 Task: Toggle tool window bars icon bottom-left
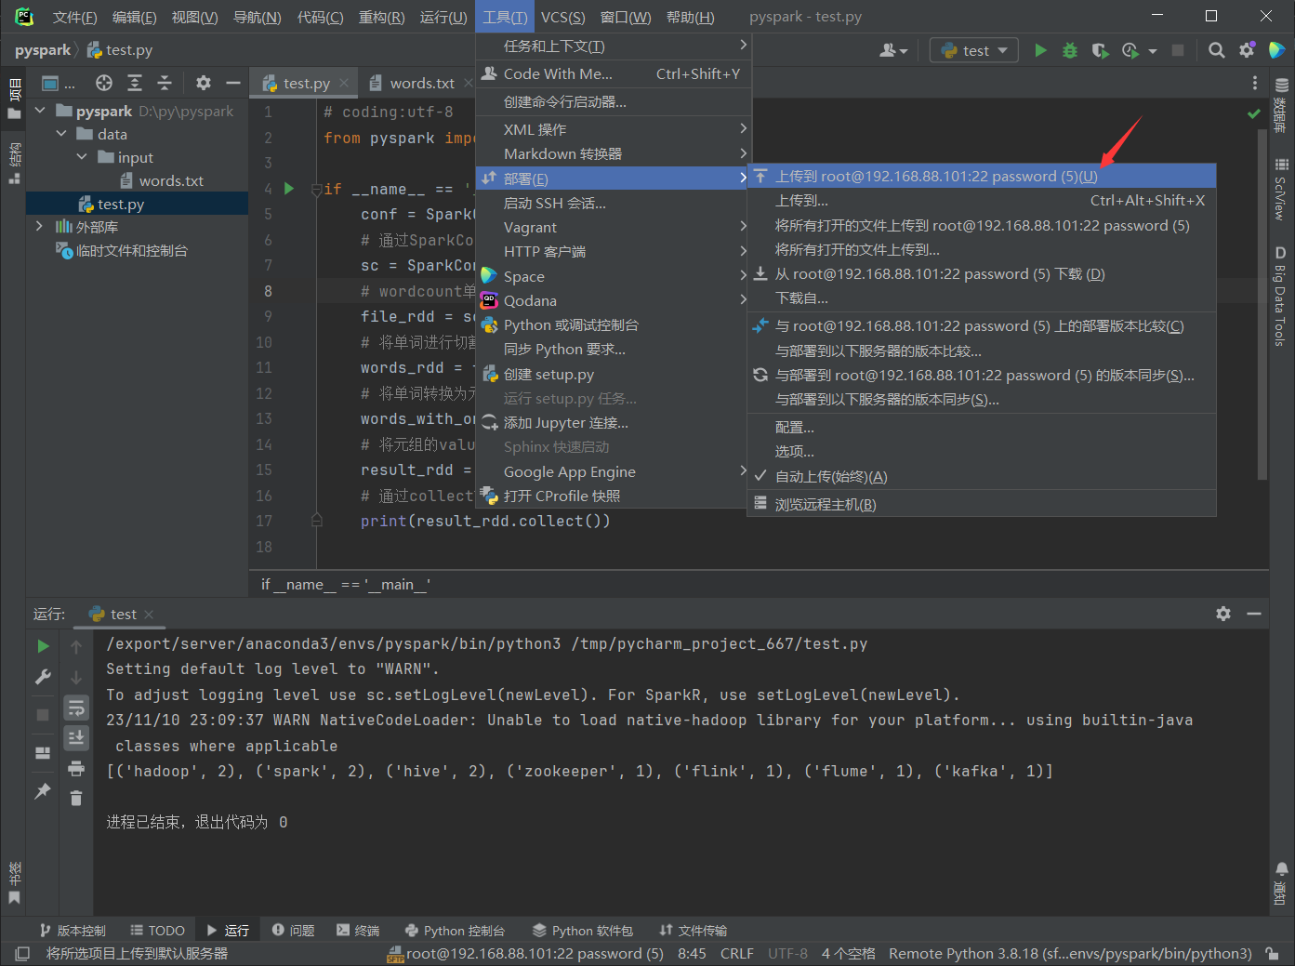pyautogui.click(x=22, y=954)
